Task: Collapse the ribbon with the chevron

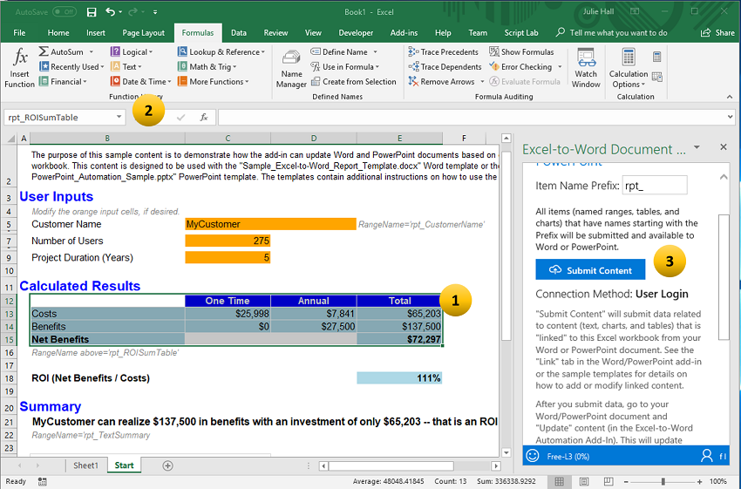Action: point(730,97)
